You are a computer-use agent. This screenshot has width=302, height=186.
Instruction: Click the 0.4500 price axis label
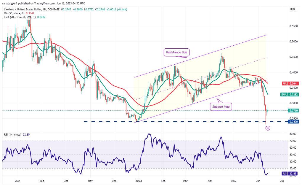tap(294, 57)
